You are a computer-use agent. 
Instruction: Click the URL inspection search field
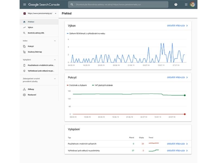(118, 4)
